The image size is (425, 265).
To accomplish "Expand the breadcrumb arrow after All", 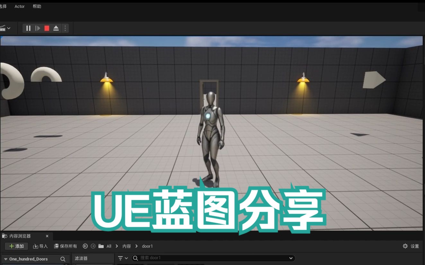I will tap(117, 246).
